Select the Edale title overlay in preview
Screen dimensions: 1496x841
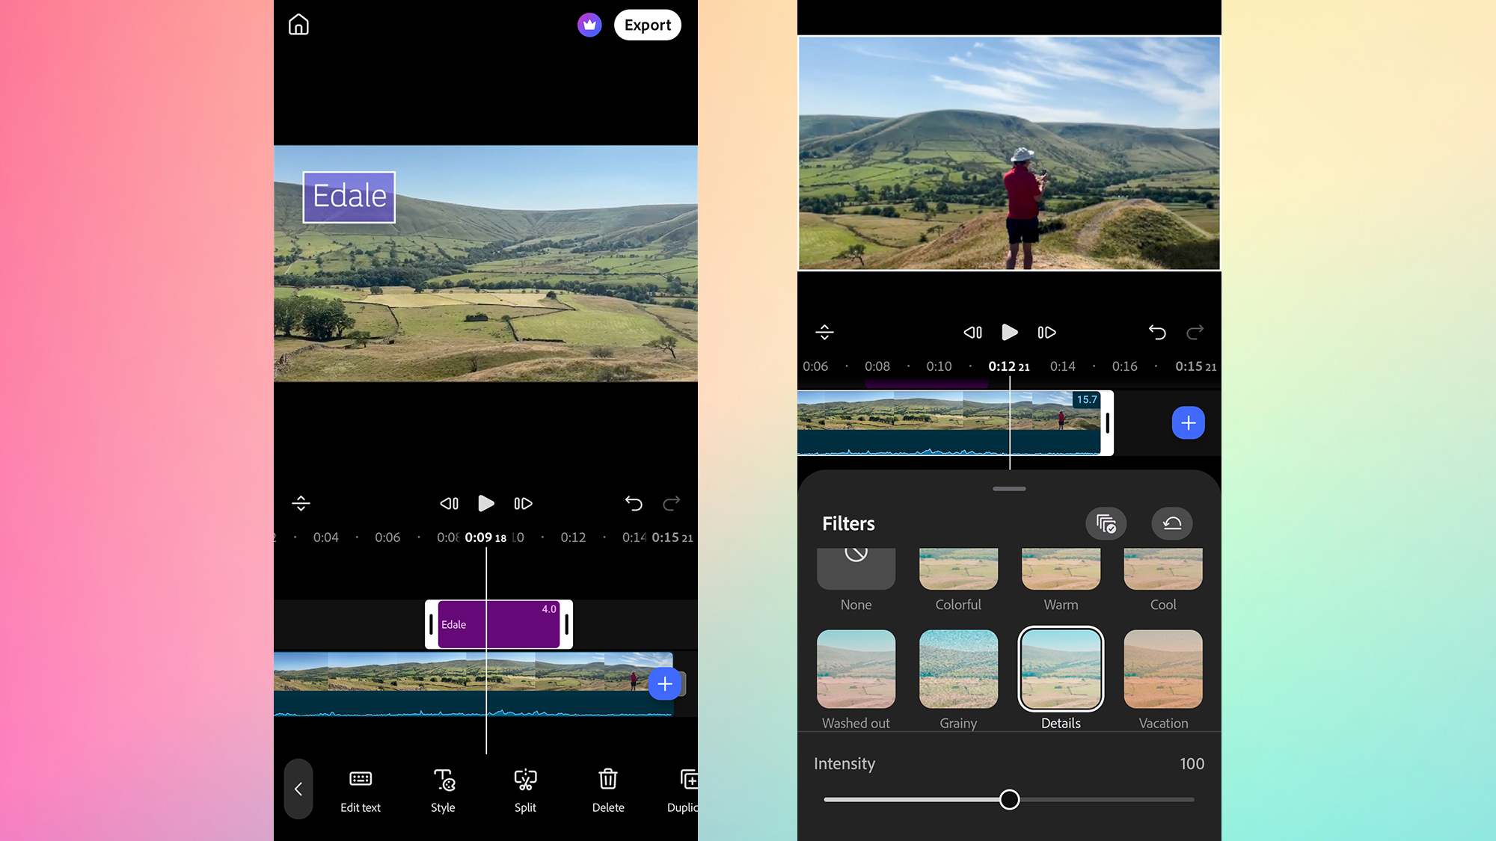[x=349, y=197]
